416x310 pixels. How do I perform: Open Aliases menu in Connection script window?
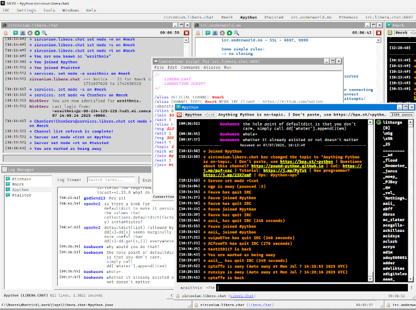(211, 68)
